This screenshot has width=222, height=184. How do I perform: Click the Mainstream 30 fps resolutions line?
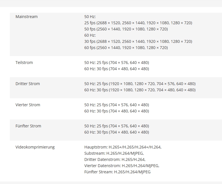pyautogui.click(x=138, y=41)
